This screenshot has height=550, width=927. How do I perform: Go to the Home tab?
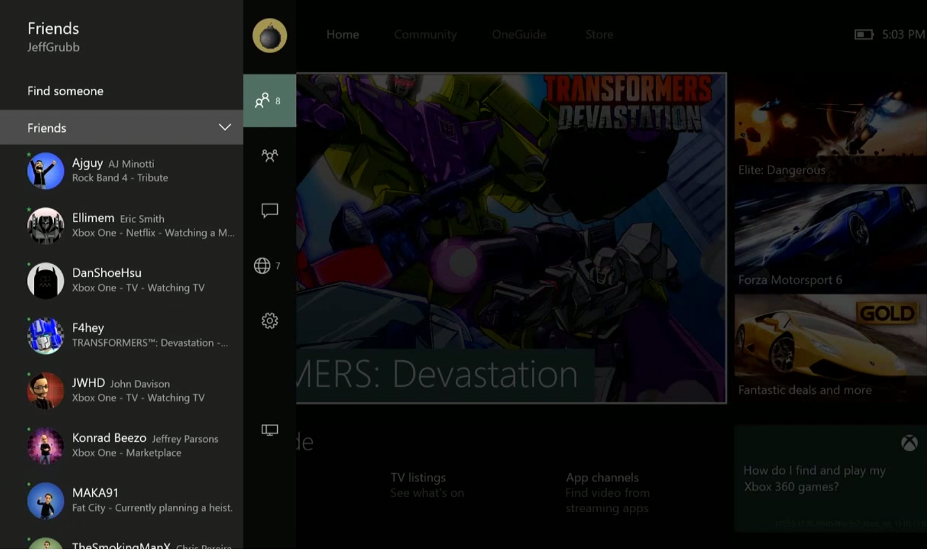(342, 34)
